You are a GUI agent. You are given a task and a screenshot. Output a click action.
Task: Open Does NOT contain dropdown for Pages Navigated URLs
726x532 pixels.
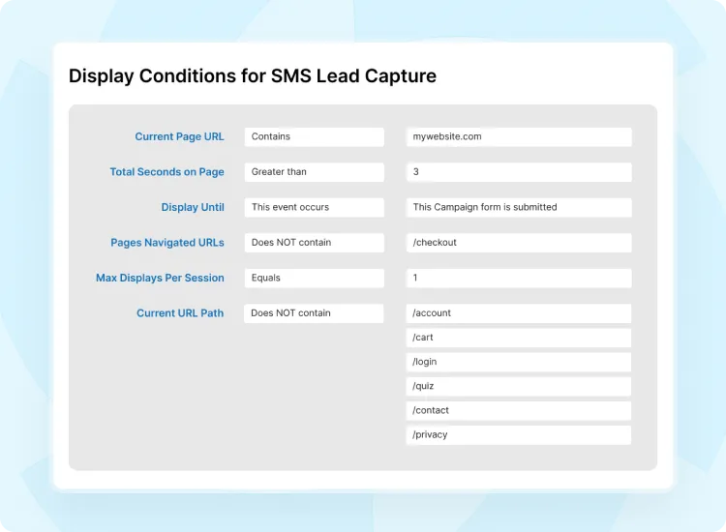(315, 243)
